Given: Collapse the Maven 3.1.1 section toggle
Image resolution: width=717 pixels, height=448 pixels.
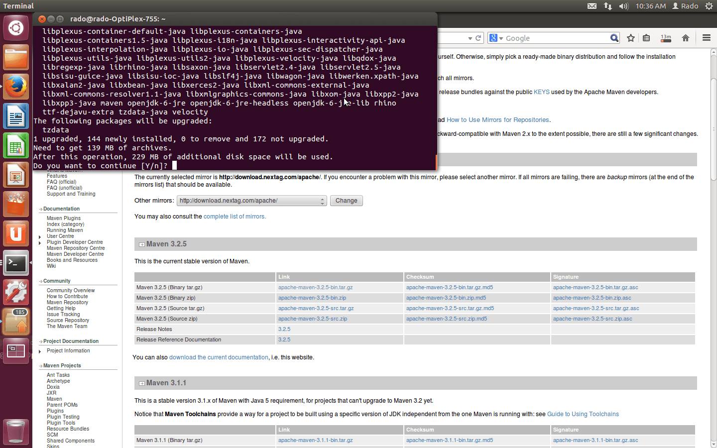Looking at the screenshot, I should tap(142, 383).
